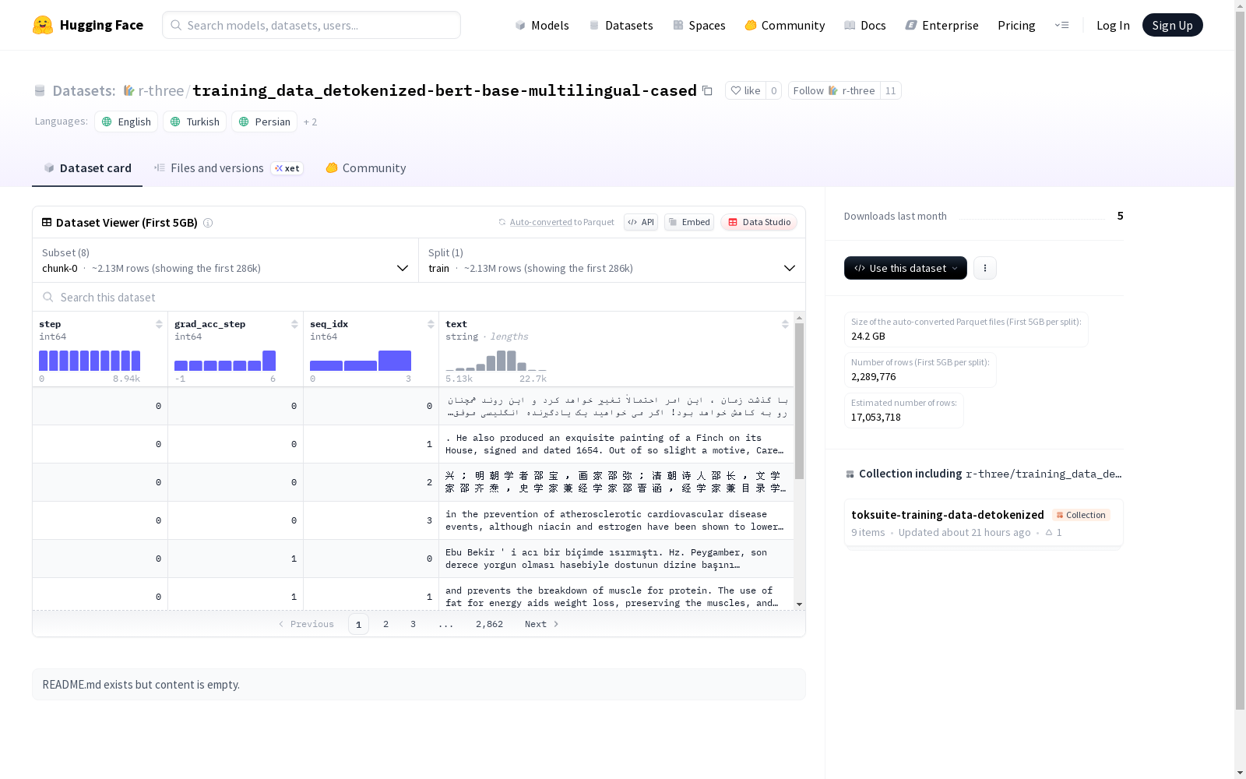The image size is (1246, 779).
Task: Click the step histogram bars
Action: click(90, 361)
